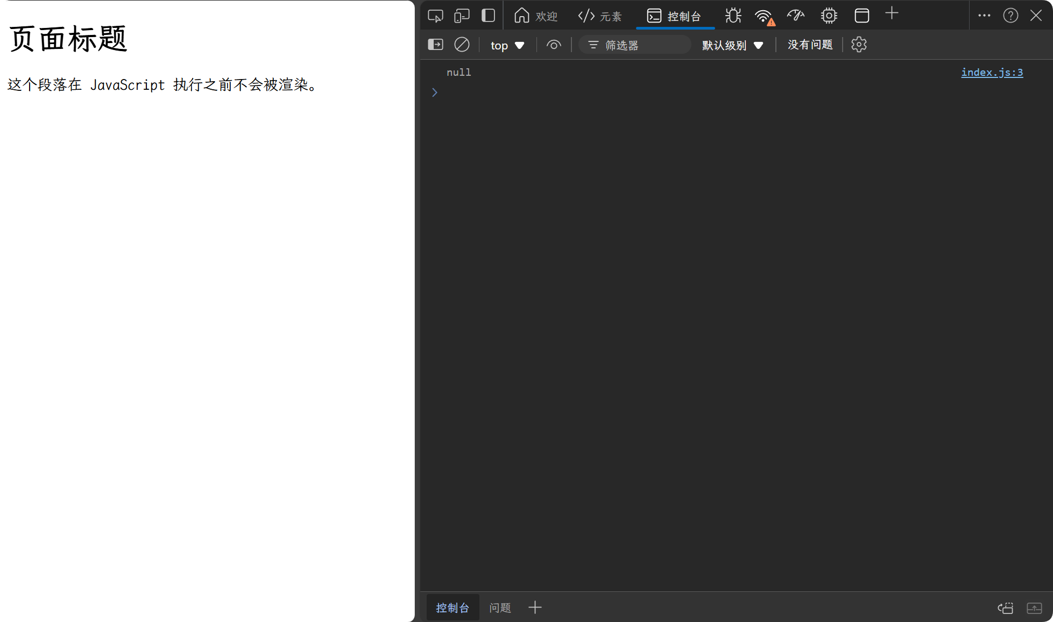Click the inspect/element picker icon
Screen dimensions: 1053x622
pos(435,15)
